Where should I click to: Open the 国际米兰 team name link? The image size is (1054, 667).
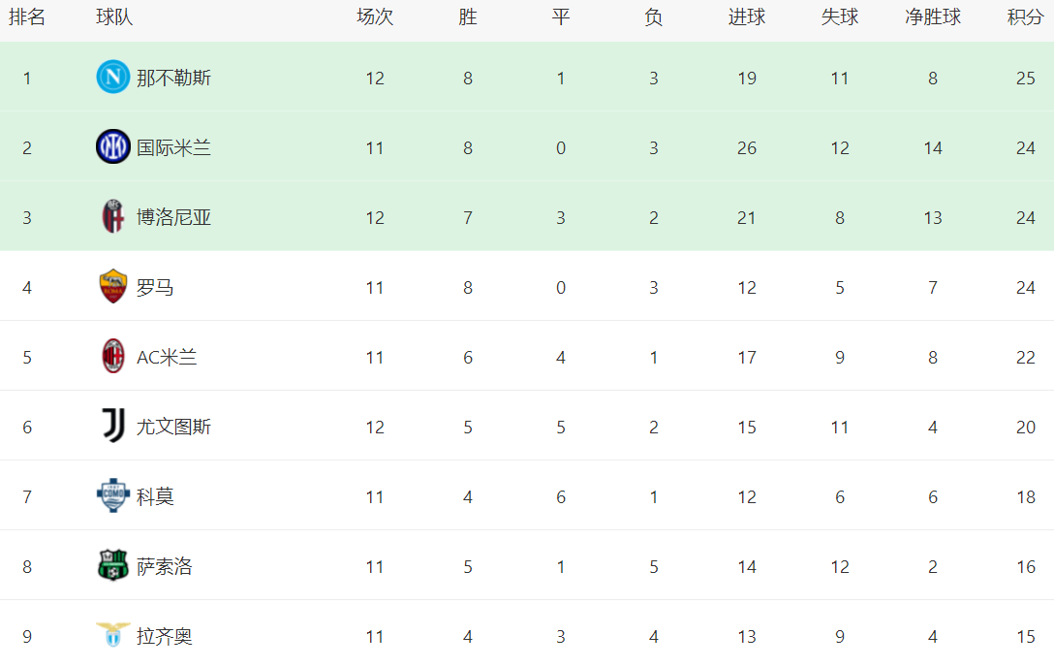click(x=173, y=147)
